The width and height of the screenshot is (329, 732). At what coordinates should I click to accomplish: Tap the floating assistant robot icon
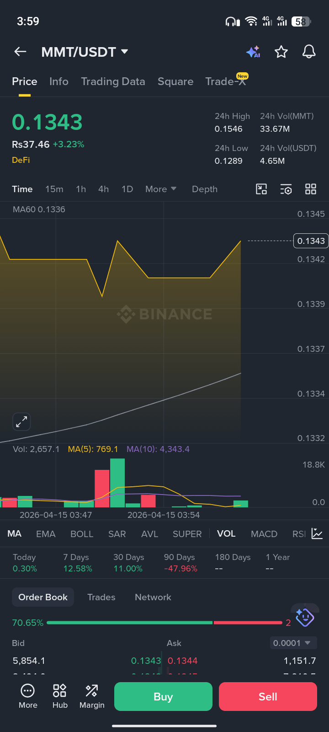tap(305, 617)
